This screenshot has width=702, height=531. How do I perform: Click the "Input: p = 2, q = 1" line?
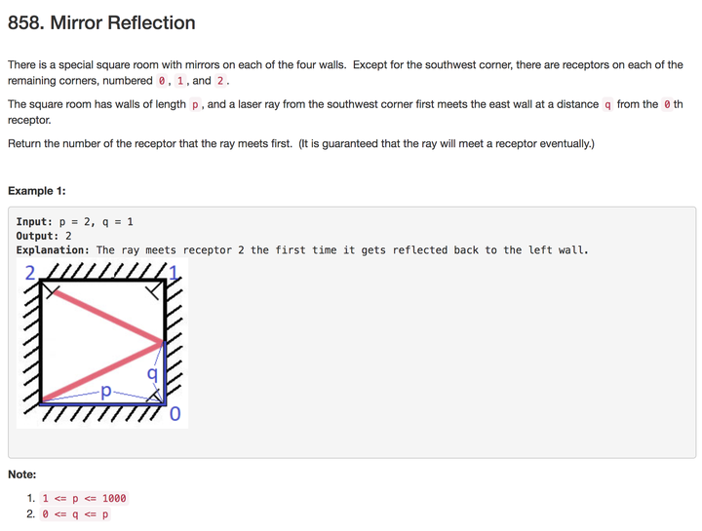click(75, 222)
